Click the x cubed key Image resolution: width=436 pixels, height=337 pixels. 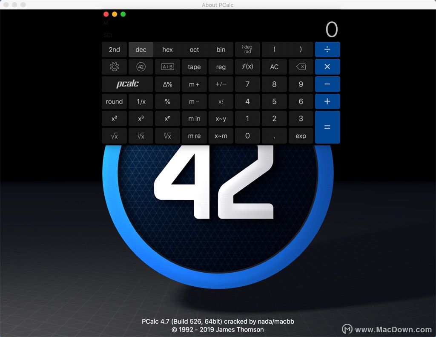click(141, 118)
